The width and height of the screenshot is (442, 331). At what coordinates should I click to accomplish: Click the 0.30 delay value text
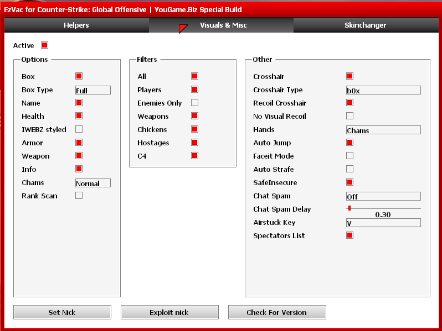click(383, 215)
